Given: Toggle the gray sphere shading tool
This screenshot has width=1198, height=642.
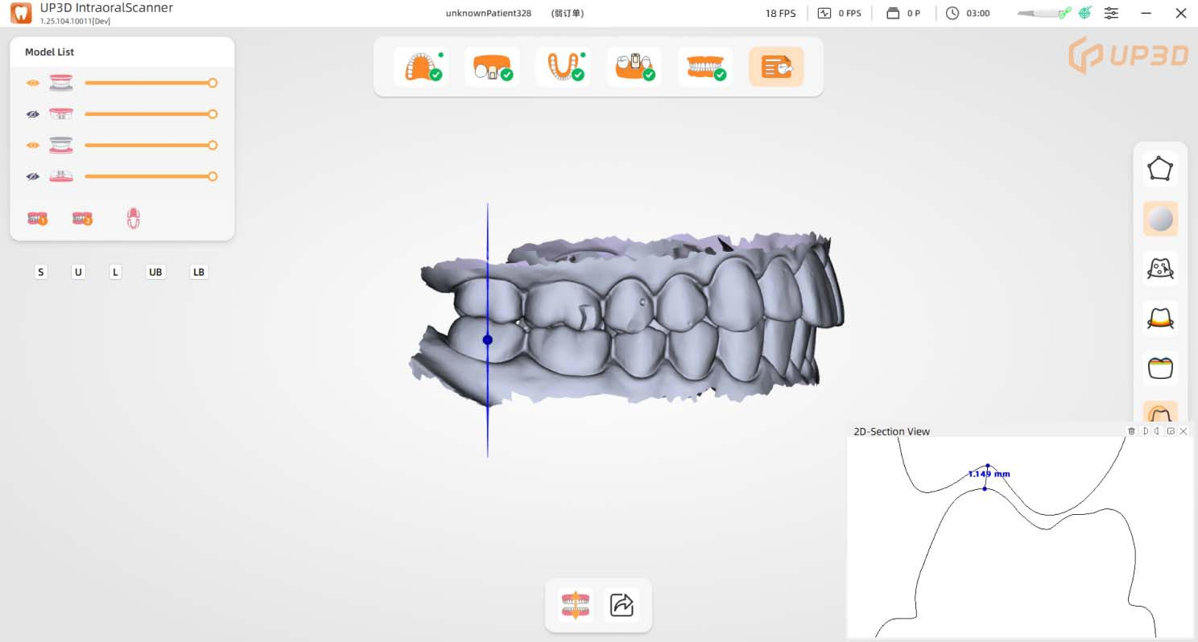Looking at the screenshot, I should pos(1160,219).
